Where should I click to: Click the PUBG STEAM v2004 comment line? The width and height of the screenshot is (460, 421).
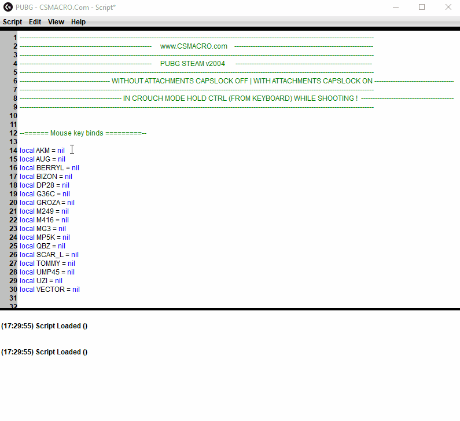(193, 64)
